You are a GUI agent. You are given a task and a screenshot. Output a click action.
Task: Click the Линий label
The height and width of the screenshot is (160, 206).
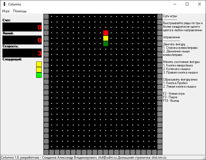[8, 33]
